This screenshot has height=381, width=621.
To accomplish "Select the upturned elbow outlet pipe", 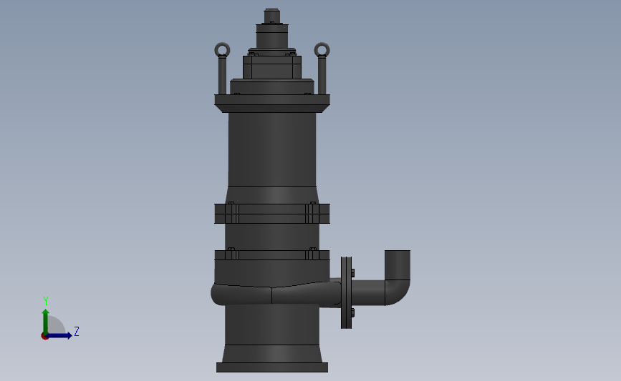I will (x=398, y=277).
